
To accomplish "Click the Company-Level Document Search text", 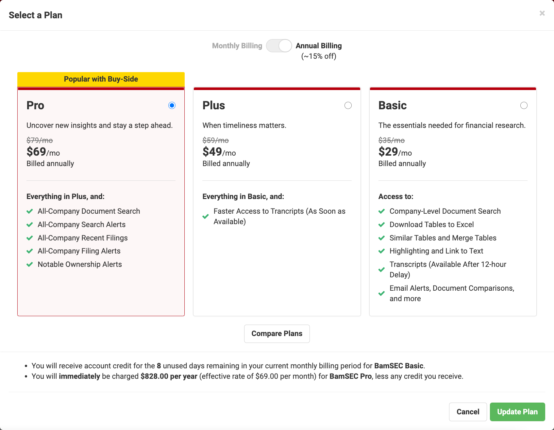I will pos(445,211).
